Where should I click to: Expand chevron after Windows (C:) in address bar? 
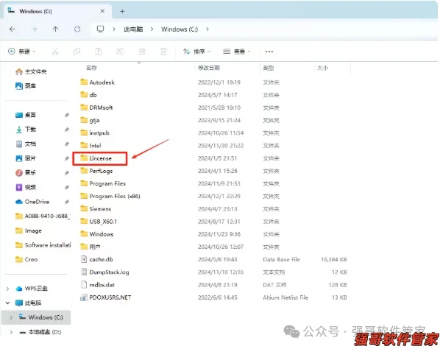pos(207,29)
